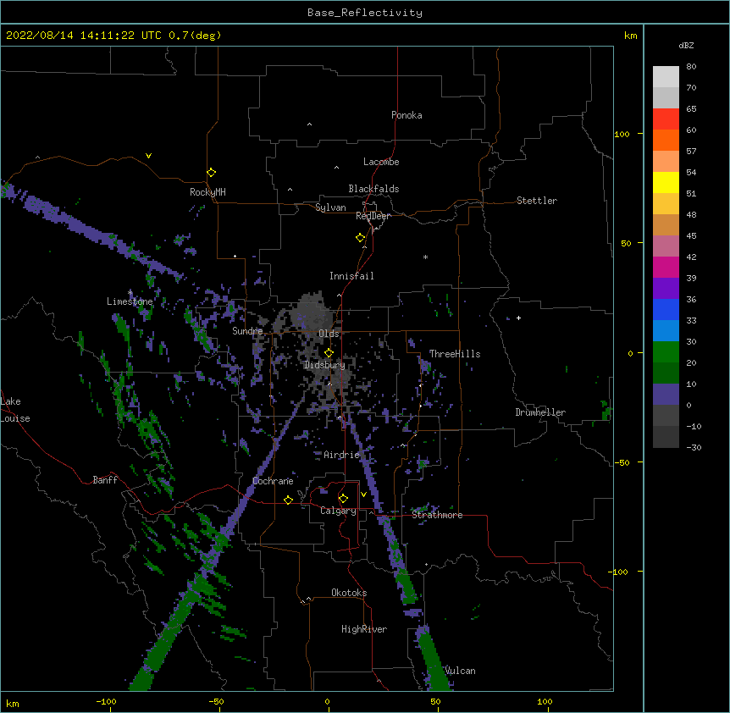Pick the violet purple legend swatch between 39 and 36
This screenshot has height=713, width=730.
coord(666,289)
